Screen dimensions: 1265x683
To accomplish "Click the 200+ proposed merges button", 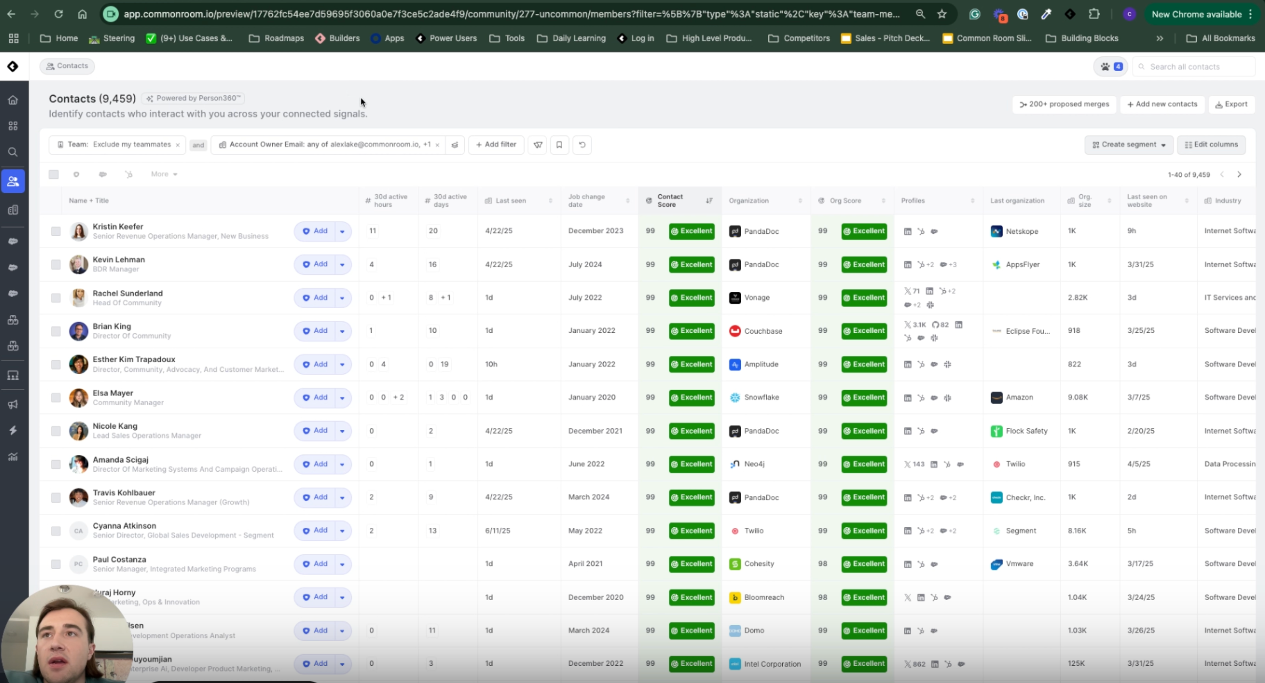I will tap(1064, 104).
